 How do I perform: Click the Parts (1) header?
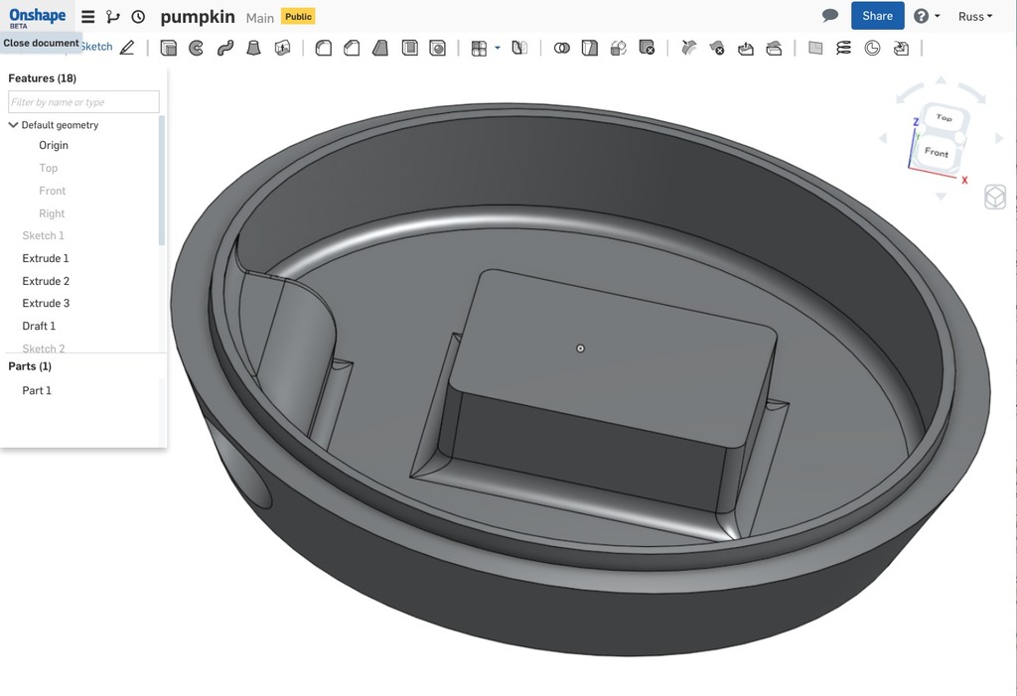coord(30,365)
